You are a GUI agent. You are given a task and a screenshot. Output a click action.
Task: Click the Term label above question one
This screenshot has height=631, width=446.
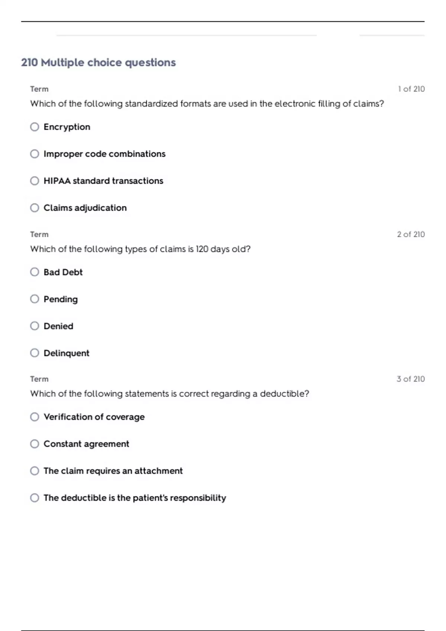[39, 89]
